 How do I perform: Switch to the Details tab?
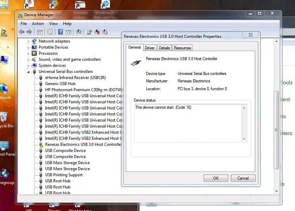pyautogui.click(x=164, y=48)
